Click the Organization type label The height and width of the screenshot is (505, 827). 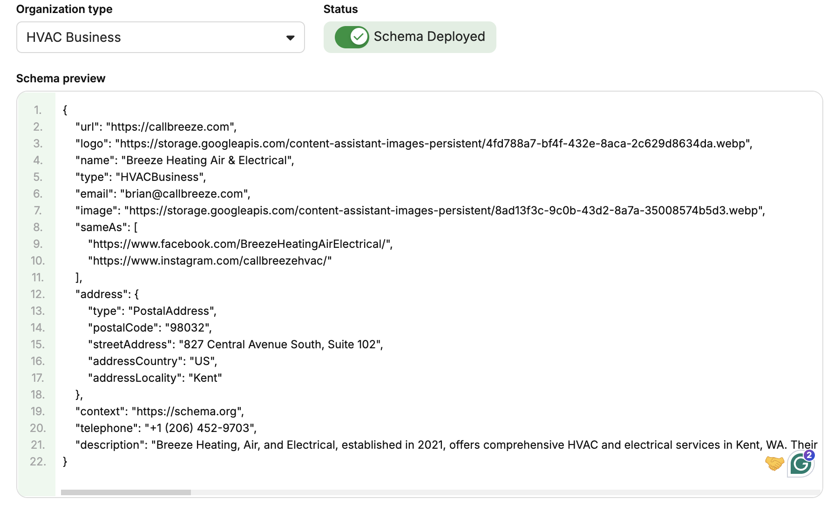coord(64,9)
